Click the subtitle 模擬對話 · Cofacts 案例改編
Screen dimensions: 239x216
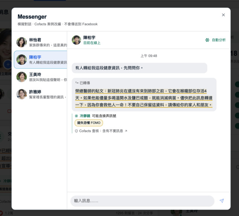coord(39,24)
